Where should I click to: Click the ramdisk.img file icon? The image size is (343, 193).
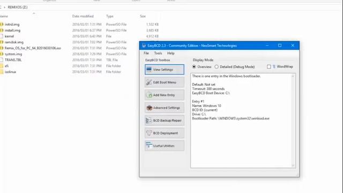(x=2, y=42)
